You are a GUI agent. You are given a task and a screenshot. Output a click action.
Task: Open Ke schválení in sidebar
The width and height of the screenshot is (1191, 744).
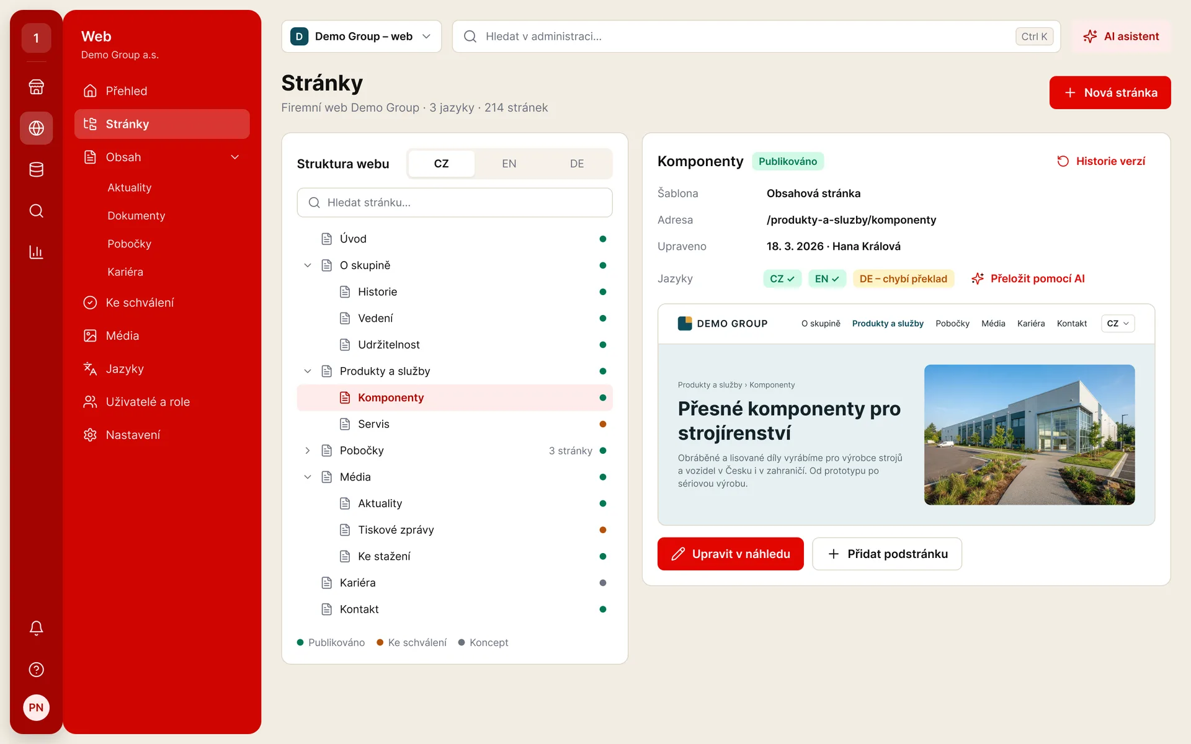tap(162, 303)
